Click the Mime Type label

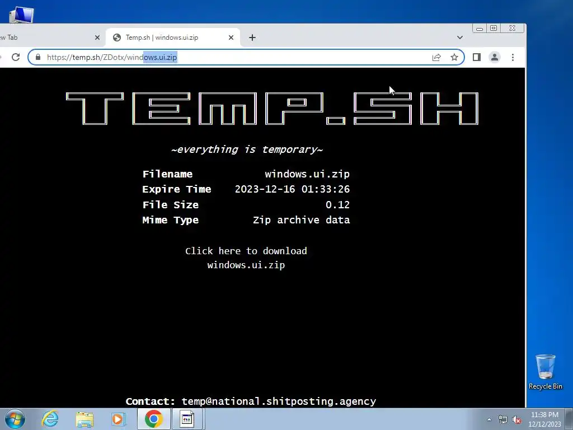(x=170, y=219)
